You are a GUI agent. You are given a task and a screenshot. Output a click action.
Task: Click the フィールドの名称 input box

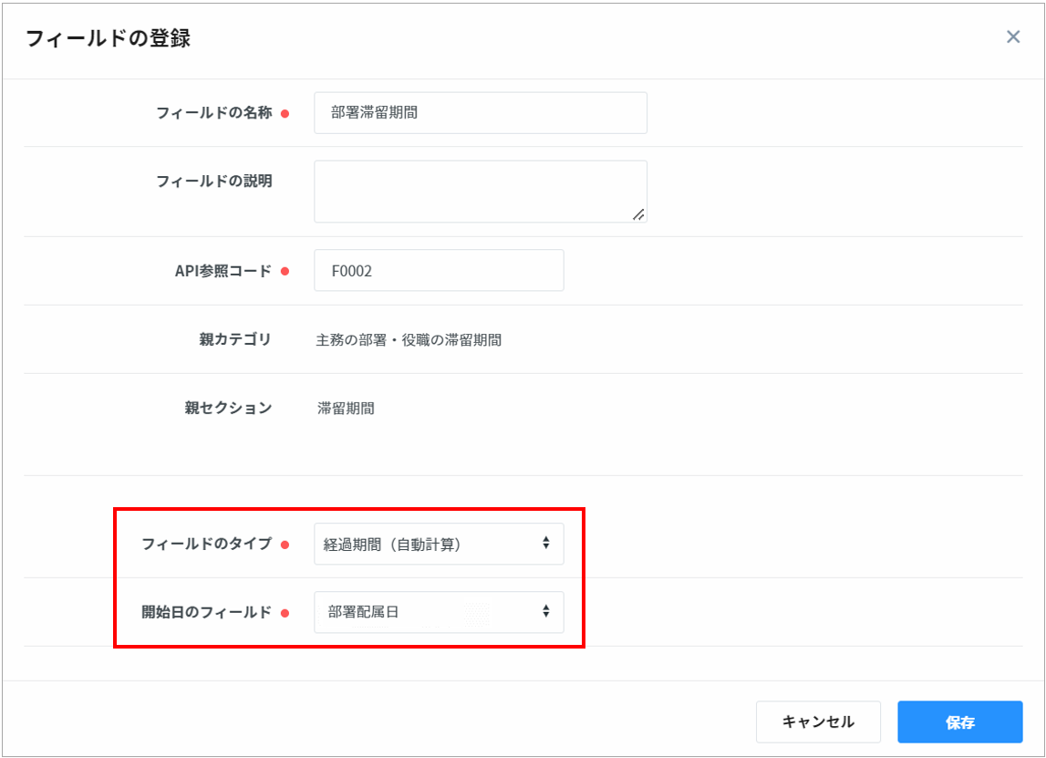click(480, 113)
